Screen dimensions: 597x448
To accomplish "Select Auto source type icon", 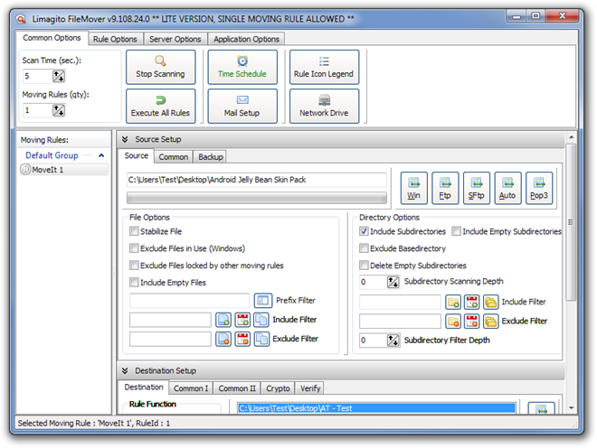I will 507,188.
